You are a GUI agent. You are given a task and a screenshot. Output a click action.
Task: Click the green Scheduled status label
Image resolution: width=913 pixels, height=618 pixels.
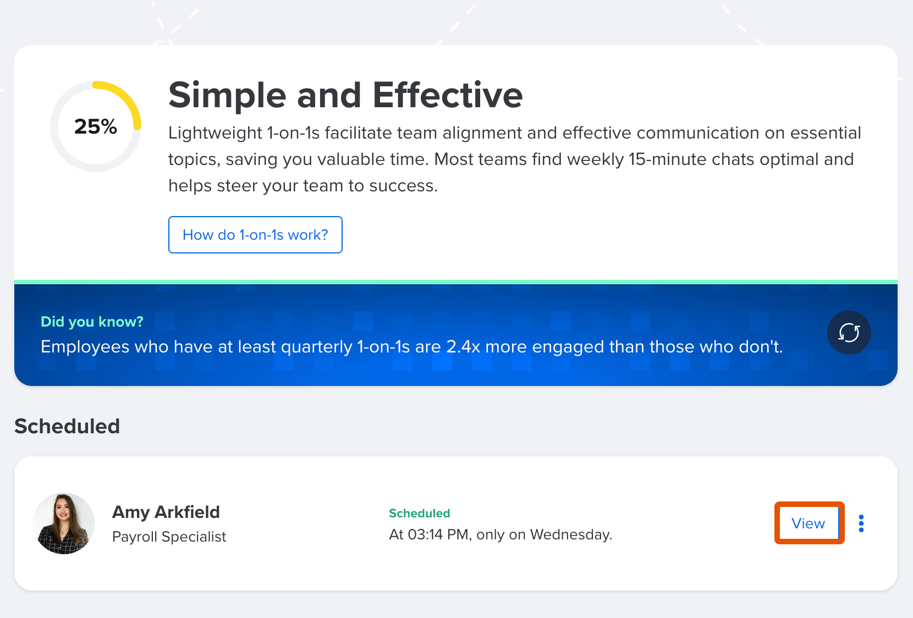419,513
